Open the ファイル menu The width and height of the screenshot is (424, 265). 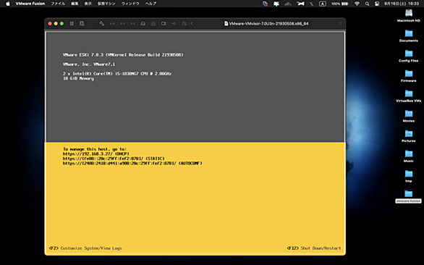(x=58, y=4)
